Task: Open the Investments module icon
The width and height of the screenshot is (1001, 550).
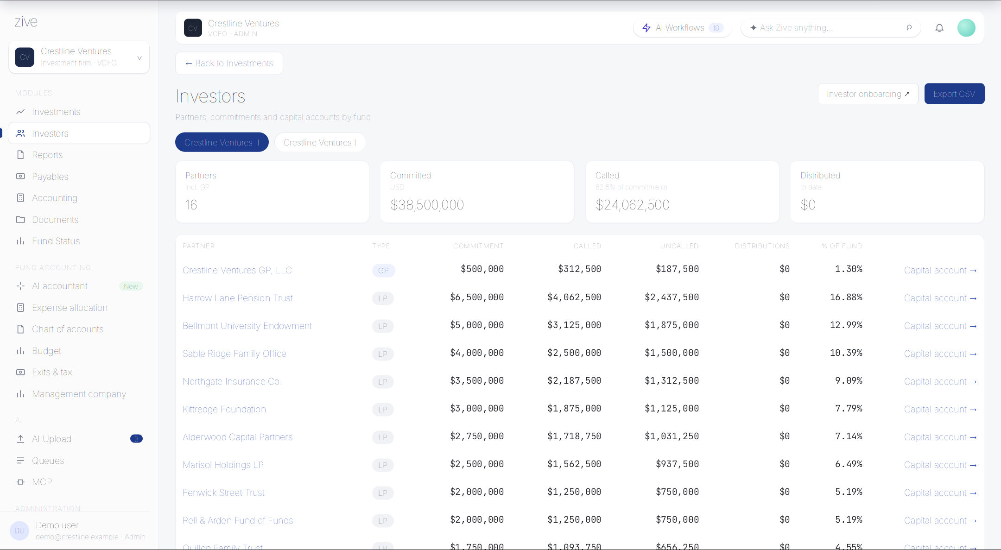Action: 20,112
